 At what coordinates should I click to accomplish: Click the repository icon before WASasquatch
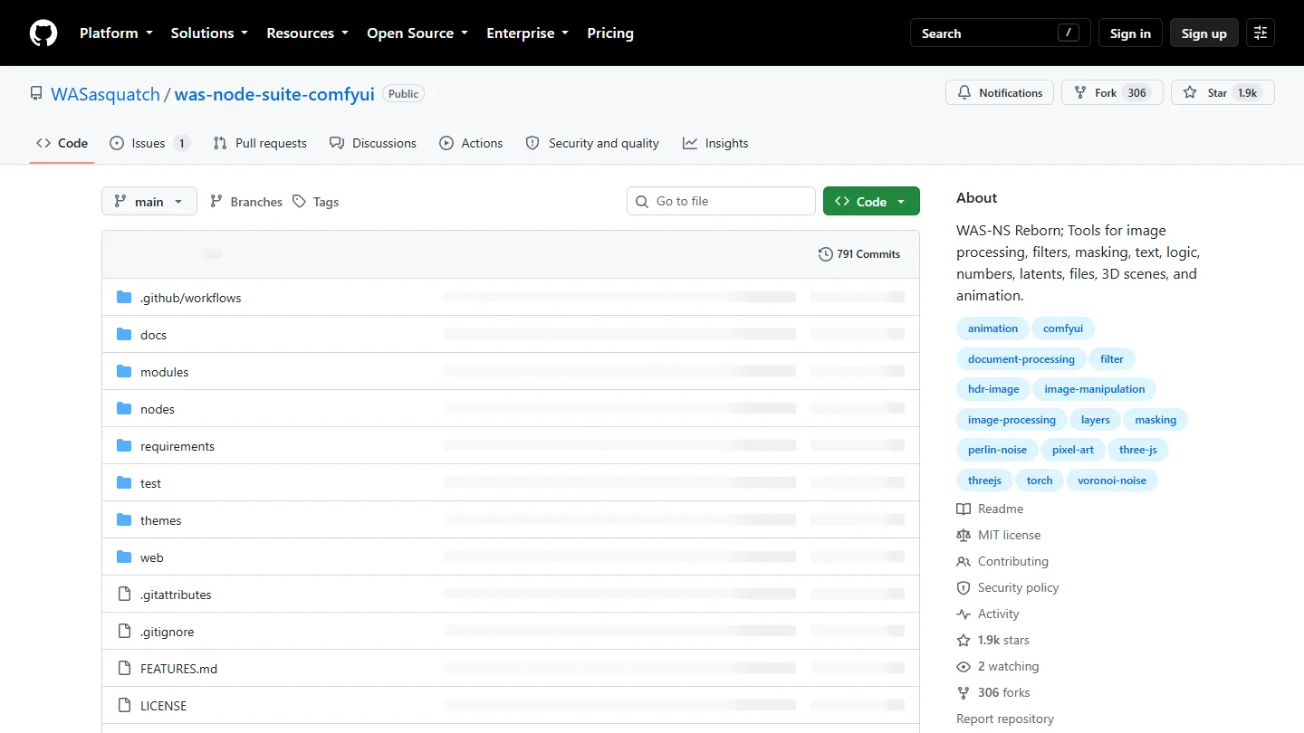click(x=36, y=93)
